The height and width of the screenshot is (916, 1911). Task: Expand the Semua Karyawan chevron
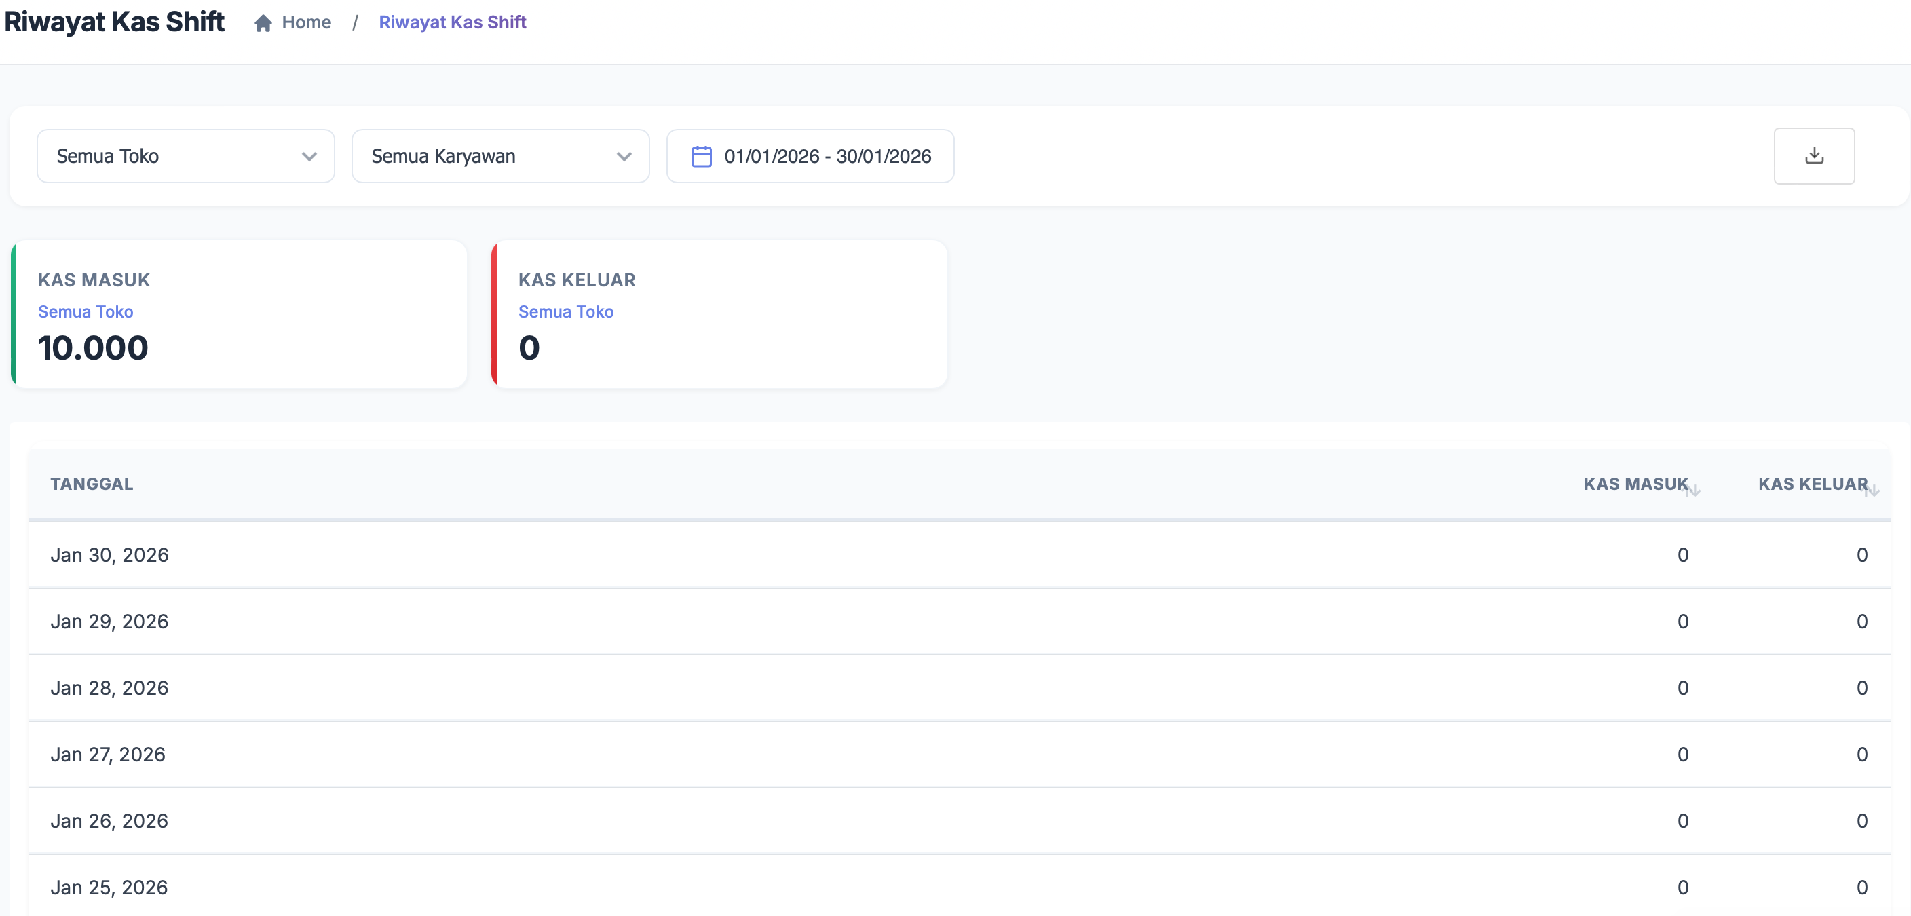tap(624, 157)
